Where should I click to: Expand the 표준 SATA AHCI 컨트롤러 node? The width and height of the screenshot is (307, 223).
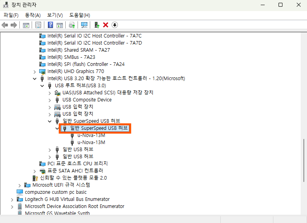(x=35, y=171)
